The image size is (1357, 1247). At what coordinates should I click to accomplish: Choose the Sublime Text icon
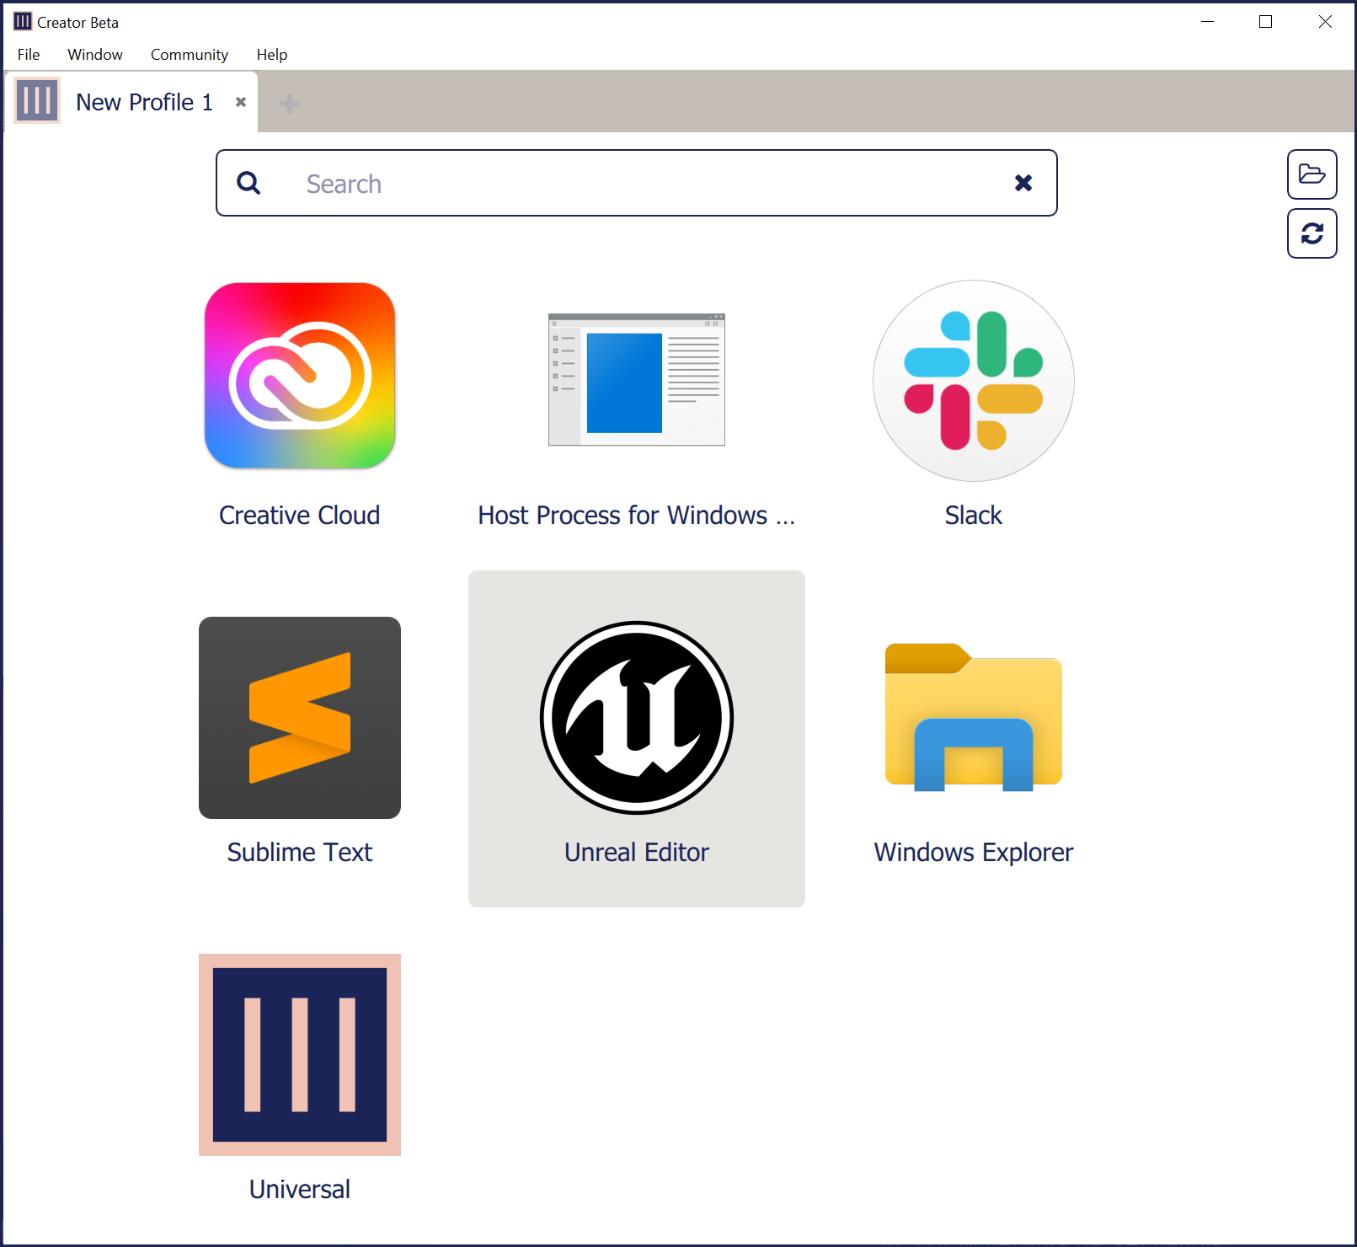click(300, 718)
